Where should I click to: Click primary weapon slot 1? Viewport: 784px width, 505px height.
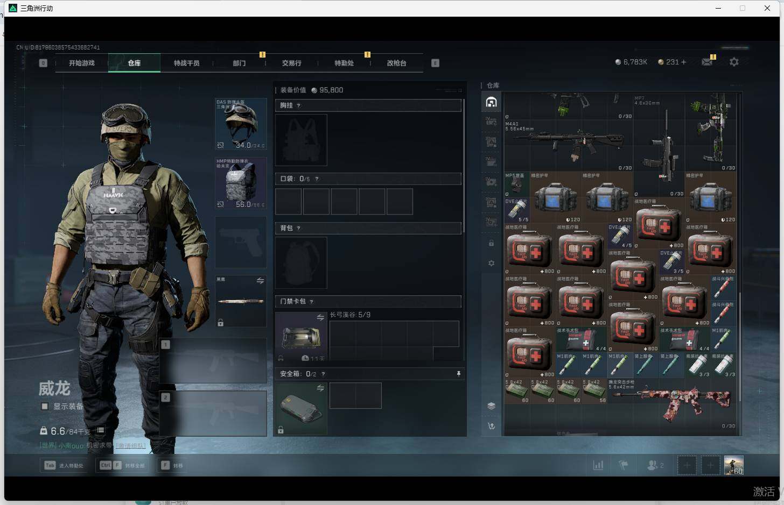(213, 360)
